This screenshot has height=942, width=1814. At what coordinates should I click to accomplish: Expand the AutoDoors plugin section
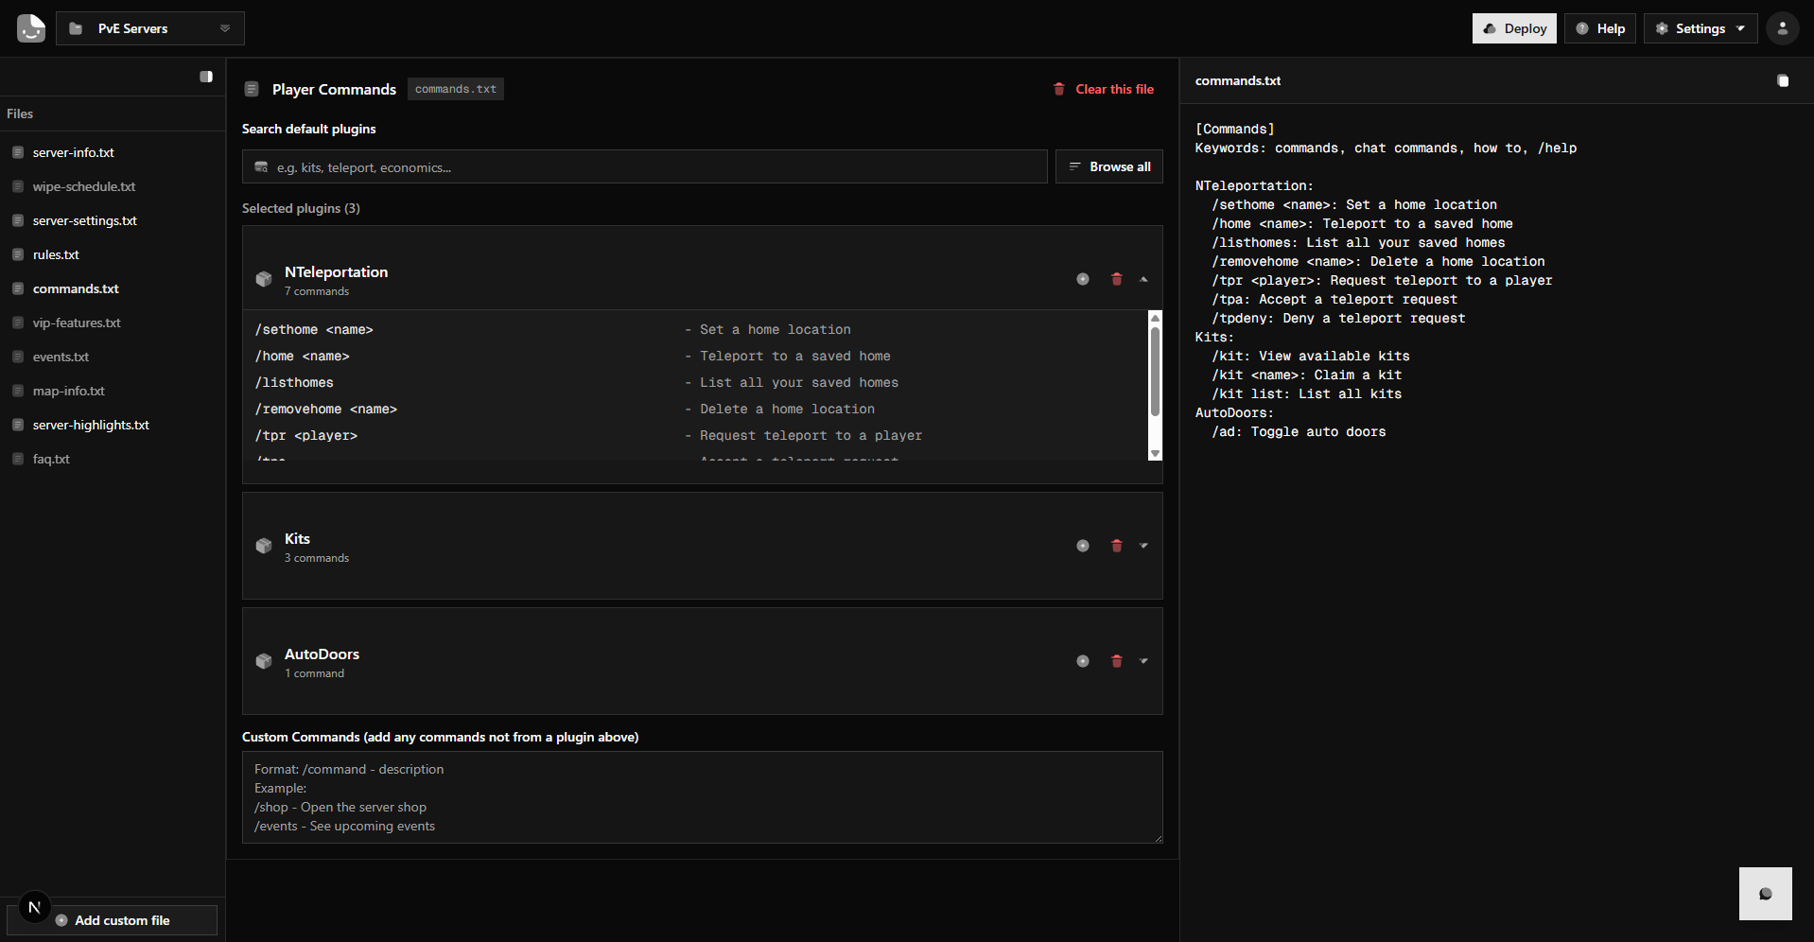[x=1143, y=661]
